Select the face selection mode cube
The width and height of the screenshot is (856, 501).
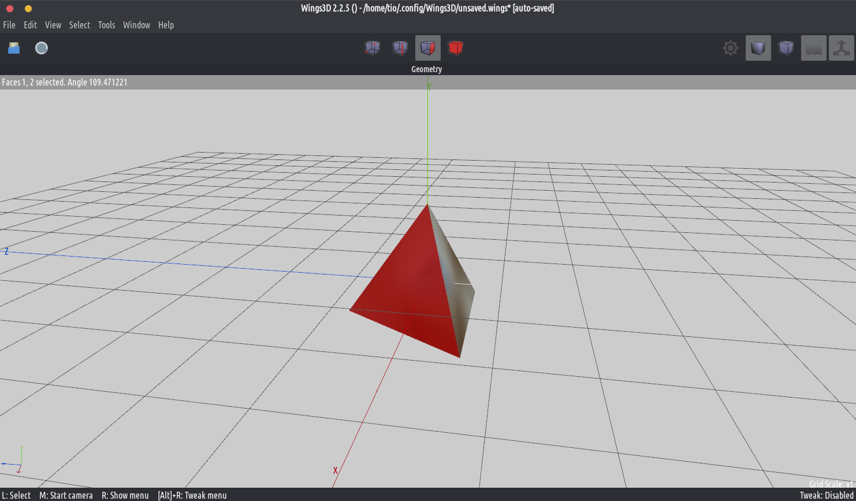pyautogui.click(x=428, y=48)
